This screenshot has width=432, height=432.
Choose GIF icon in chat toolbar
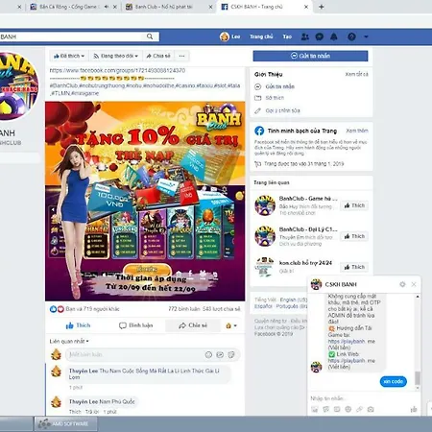[337, 409]
